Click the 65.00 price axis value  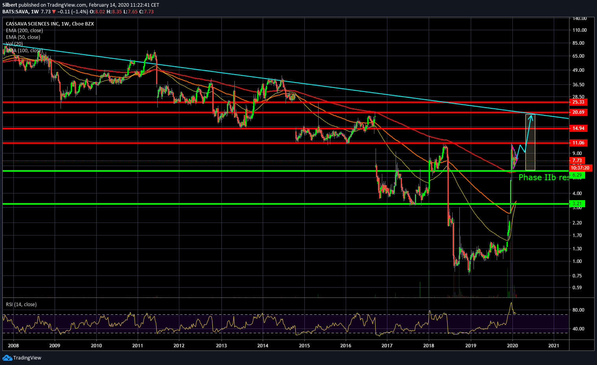pos(579,56)
